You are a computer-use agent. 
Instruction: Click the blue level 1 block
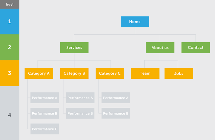coord(10,22)
